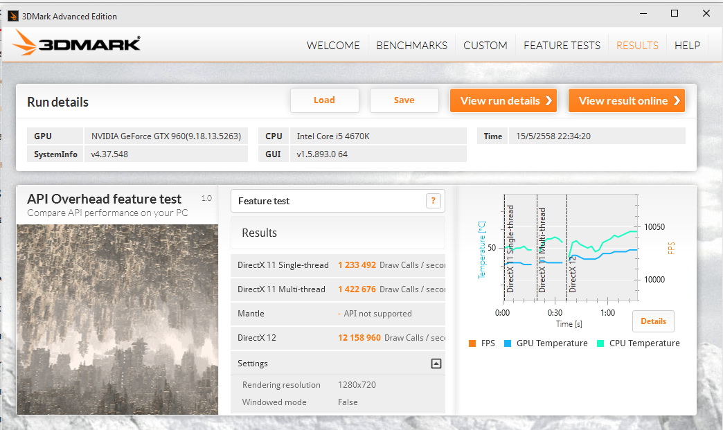Minimize the 3DMark window
The height and width of the screenshot is (430, 723).
click(643, 13)
